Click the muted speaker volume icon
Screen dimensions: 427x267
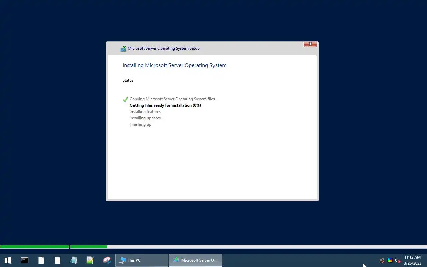(398, 261)
